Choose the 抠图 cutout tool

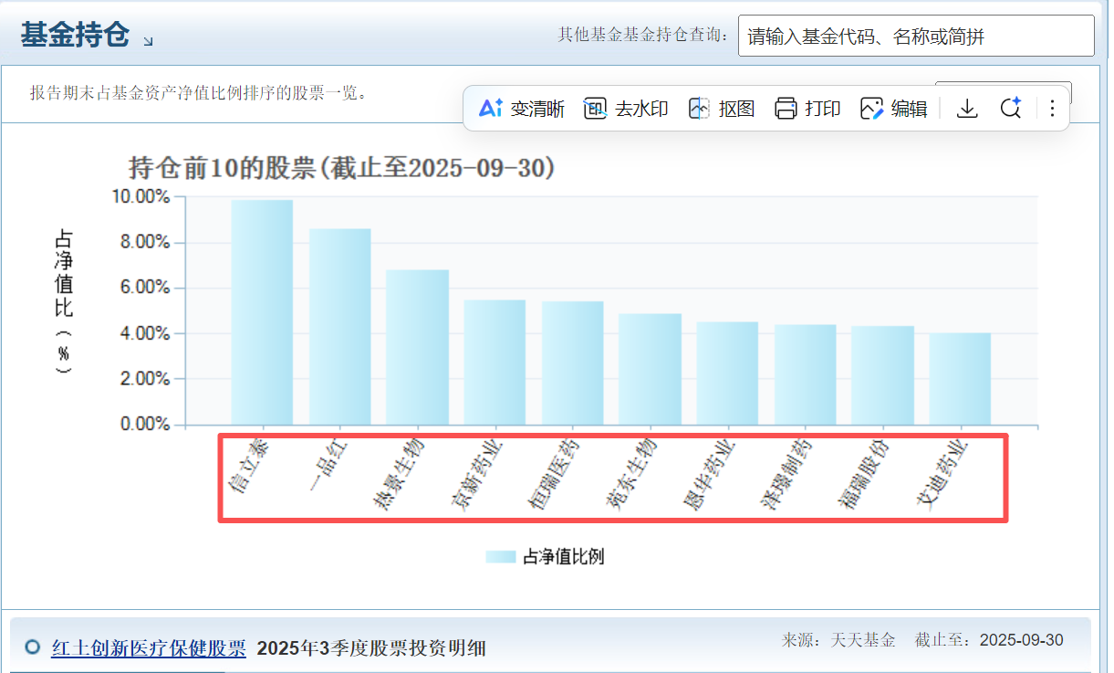722,109
